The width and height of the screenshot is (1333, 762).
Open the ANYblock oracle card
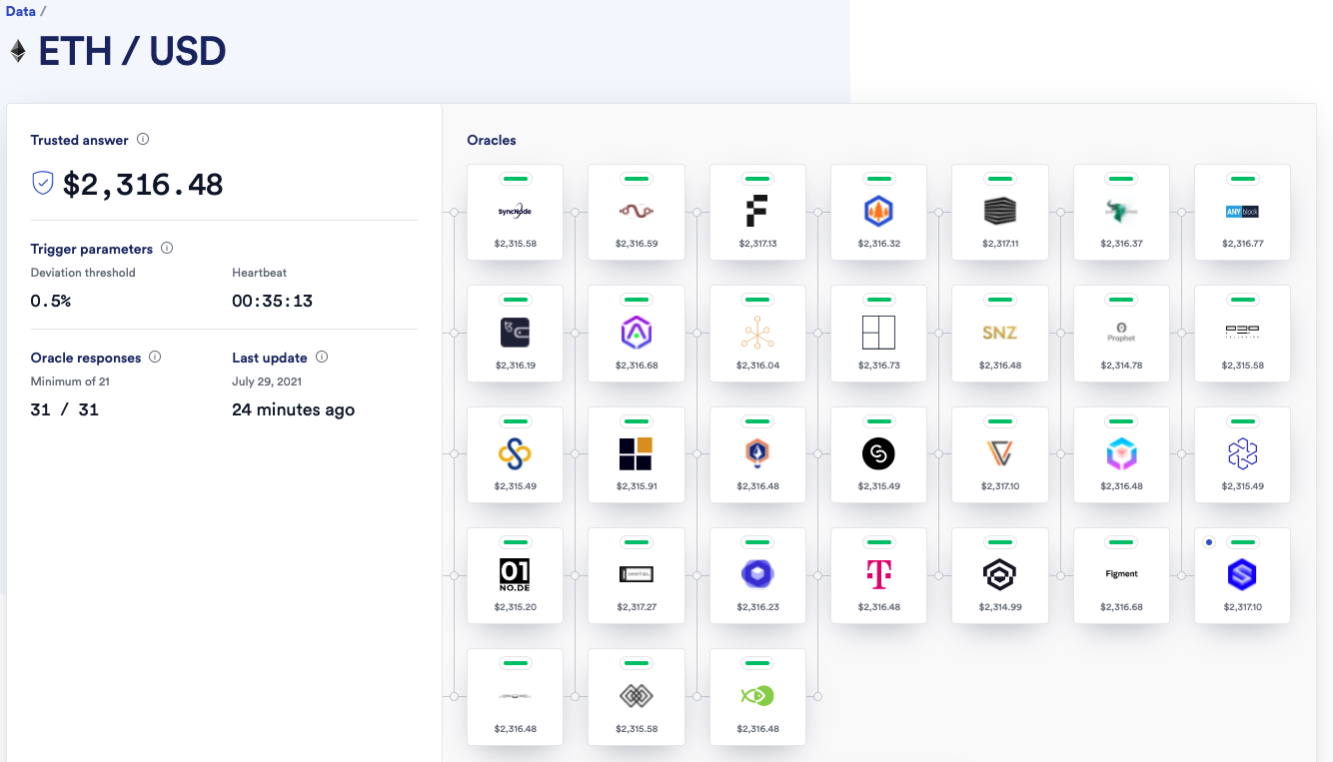click(x=1243, y=213)
